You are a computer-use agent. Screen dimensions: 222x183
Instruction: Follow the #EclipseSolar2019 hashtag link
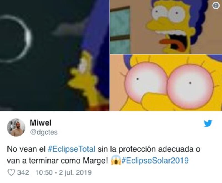coord(155,160)
